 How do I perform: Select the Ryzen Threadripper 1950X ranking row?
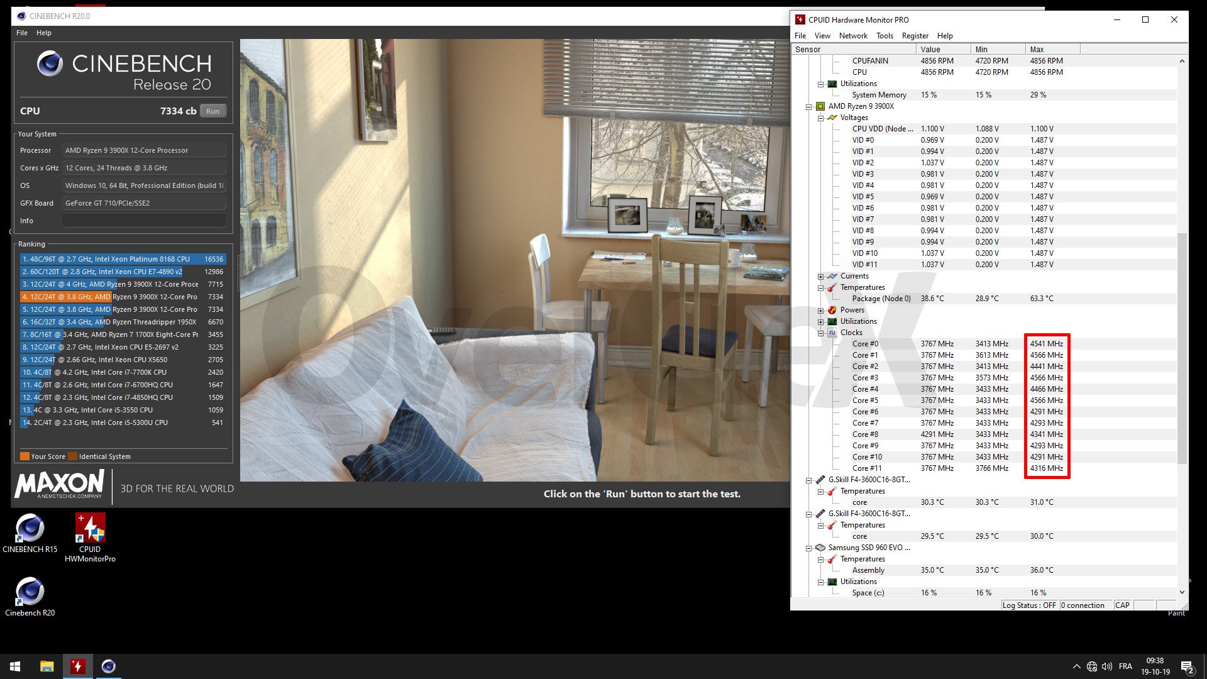[123, 322]
